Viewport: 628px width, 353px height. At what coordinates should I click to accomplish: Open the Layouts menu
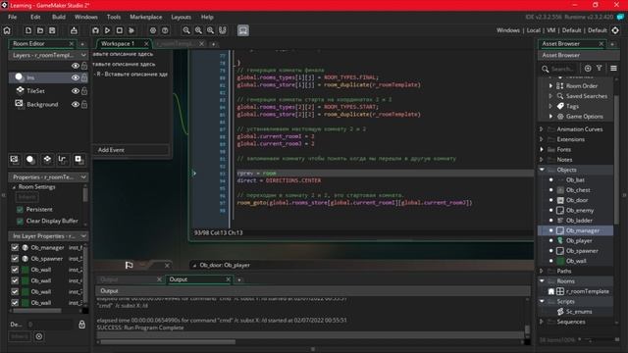(x=181, y=17)
